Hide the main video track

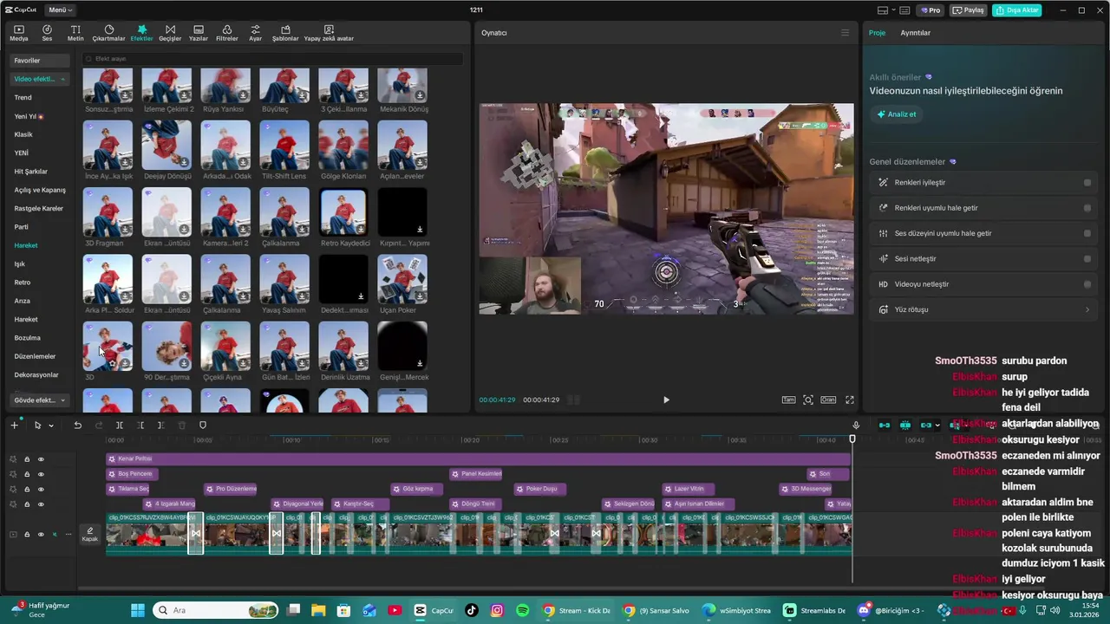point(41,534)
